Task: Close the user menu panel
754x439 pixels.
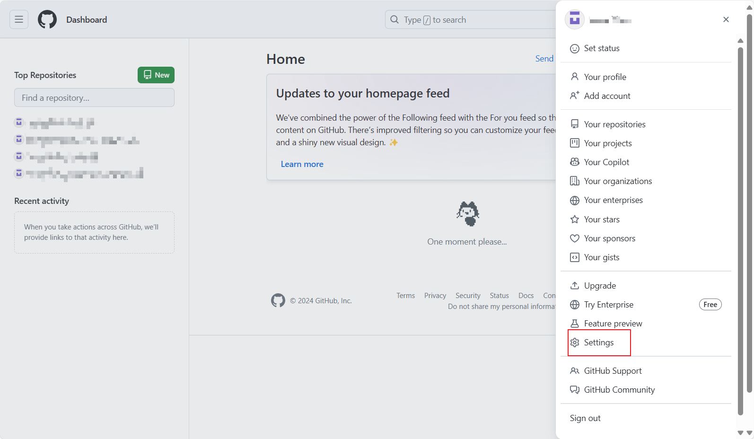Action: (x=726, y=19)
